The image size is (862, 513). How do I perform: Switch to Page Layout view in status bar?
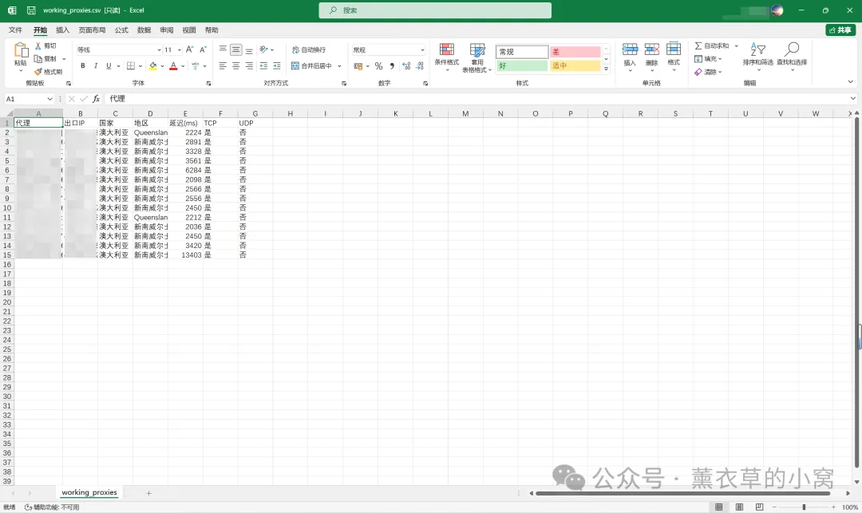point(739,507)
